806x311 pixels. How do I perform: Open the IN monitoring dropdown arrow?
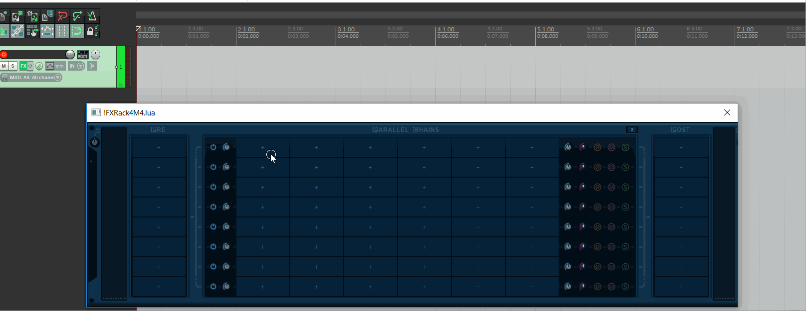81,66
